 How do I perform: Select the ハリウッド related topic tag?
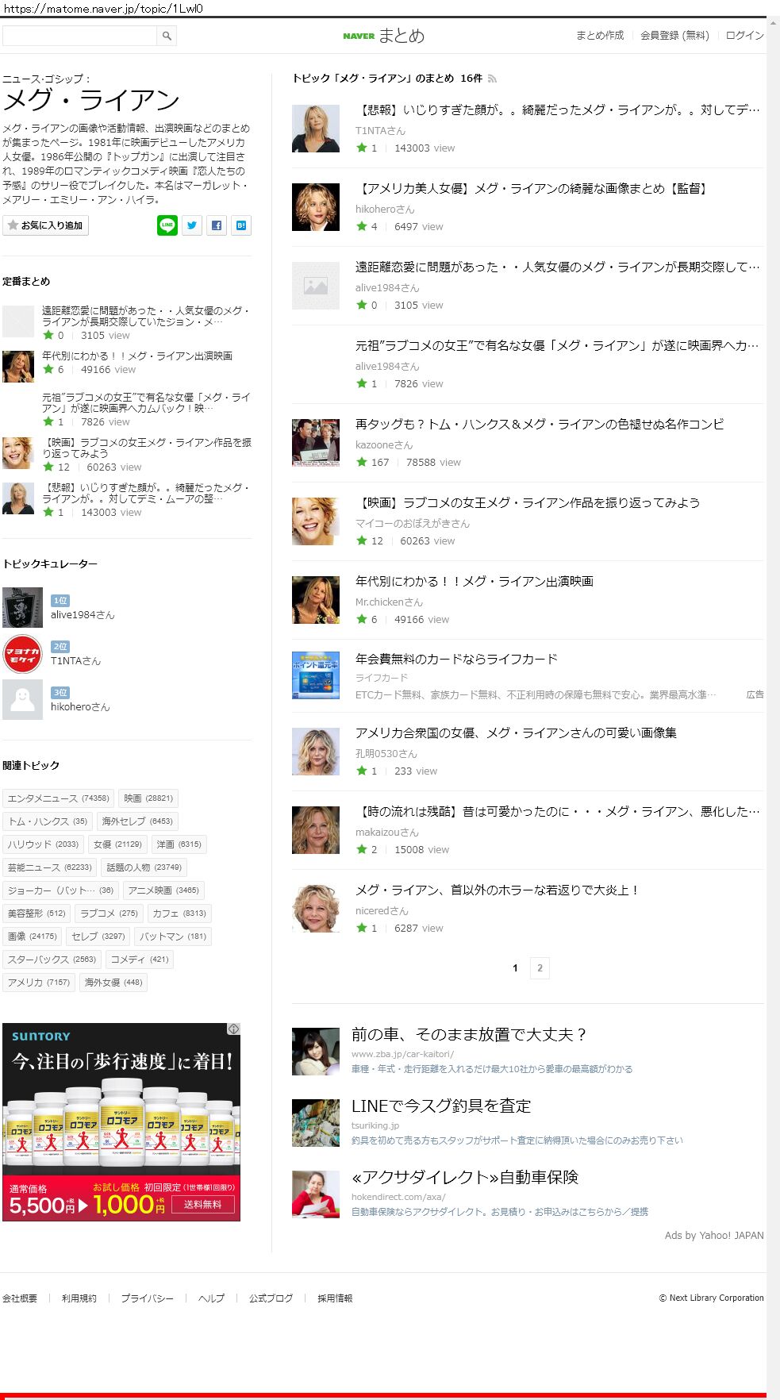[x=43, y=844]
